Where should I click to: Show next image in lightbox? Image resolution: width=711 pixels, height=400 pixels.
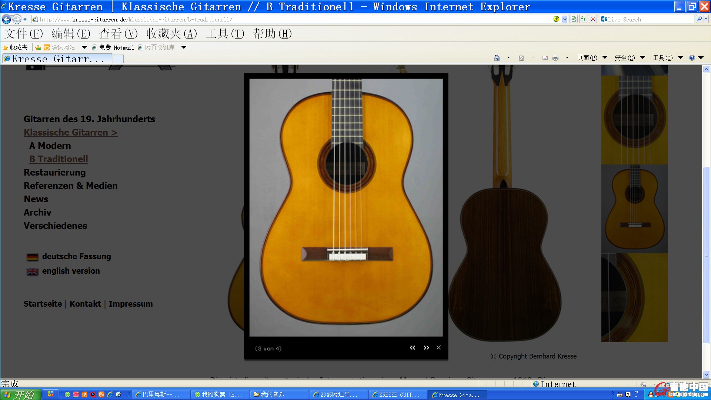pyautogui.click(x=426, y=348)
